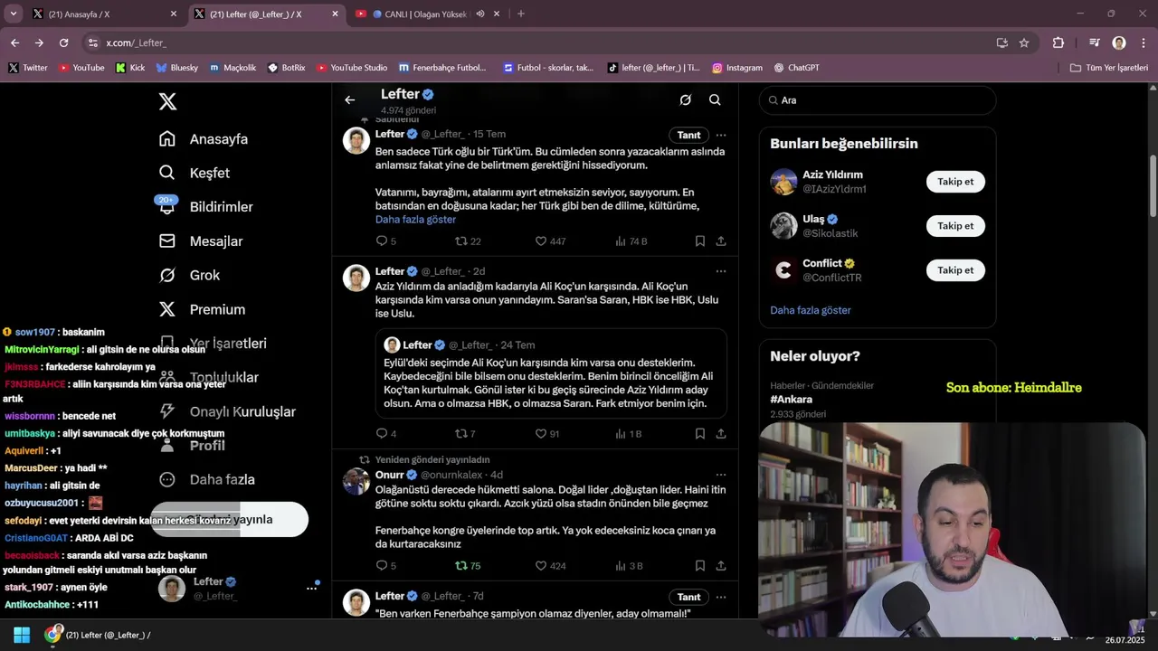Repost the post with 7 reposts
Viewport: 1158px width, 651px height.
click(465, 434)
